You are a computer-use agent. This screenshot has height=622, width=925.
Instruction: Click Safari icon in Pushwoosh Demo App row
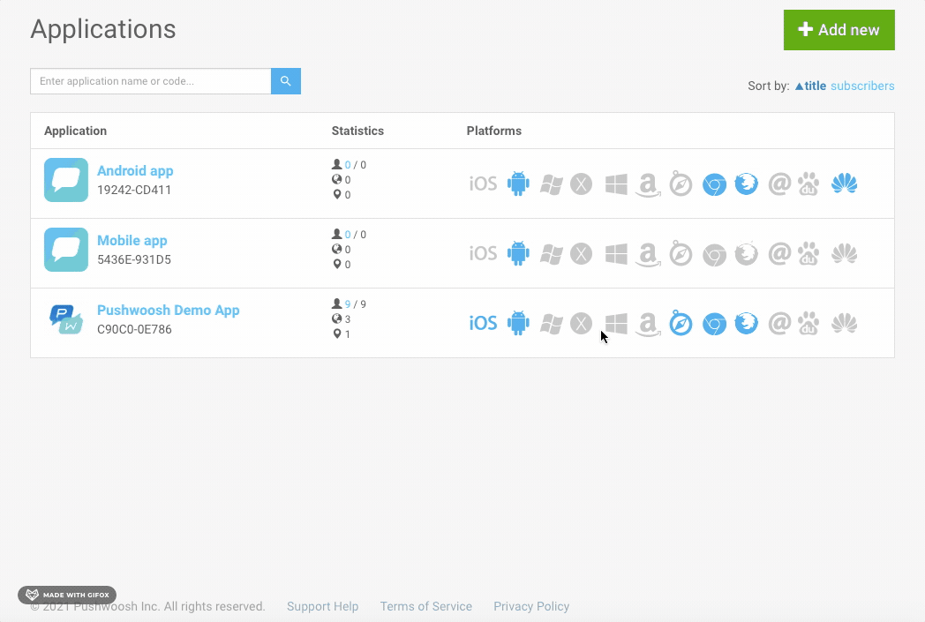tap(681, 324)
